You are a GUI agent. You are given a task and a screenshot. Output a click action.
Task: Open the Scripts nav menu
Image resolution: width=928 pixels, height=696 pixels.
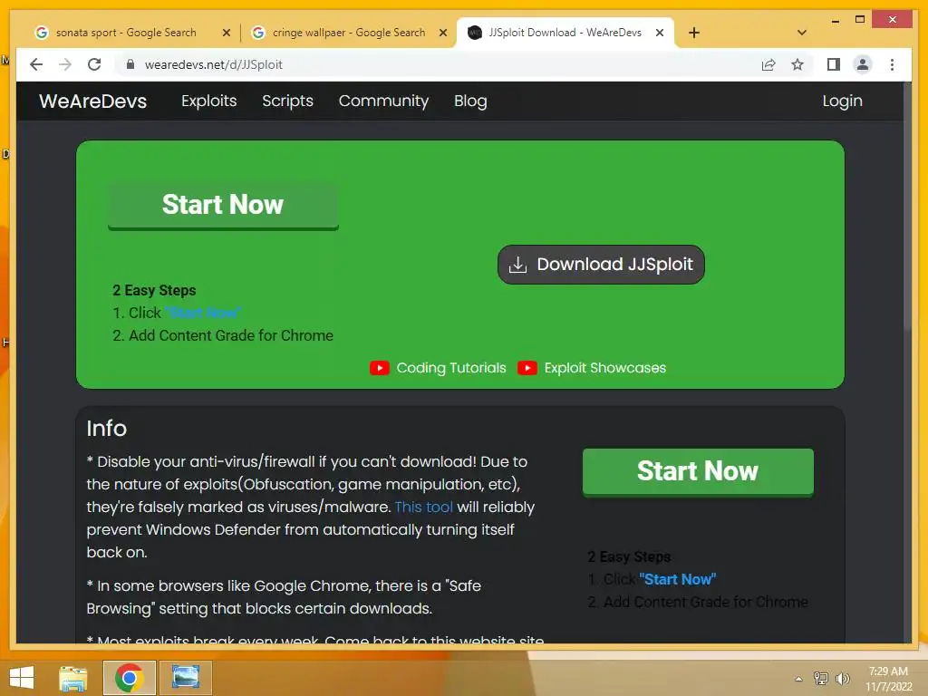tap(287, 101)
